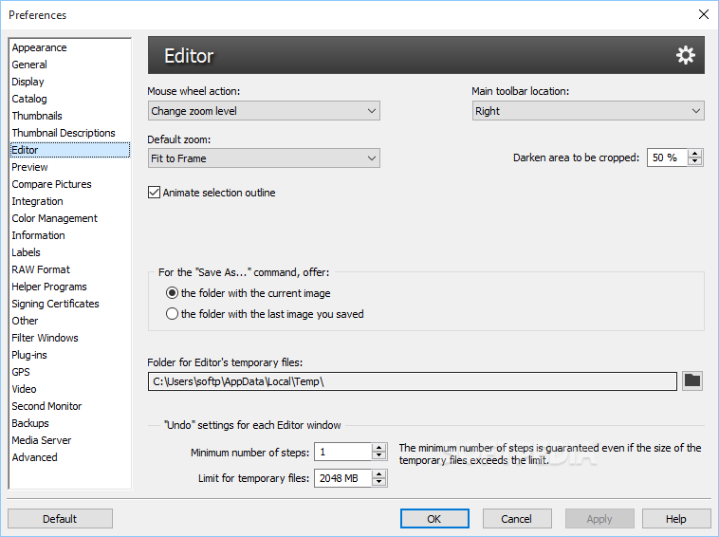Open Advanced preferences category
Viewport: 719px width, 537px height.
click(x=34, y=457)
